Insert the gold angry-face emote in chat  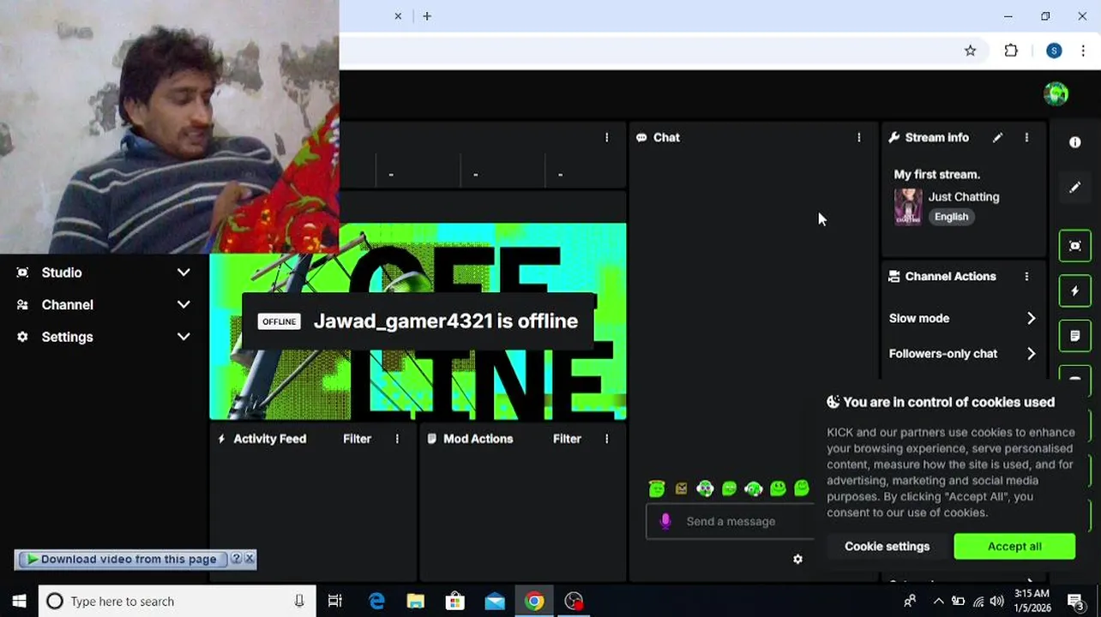[681, 488]
